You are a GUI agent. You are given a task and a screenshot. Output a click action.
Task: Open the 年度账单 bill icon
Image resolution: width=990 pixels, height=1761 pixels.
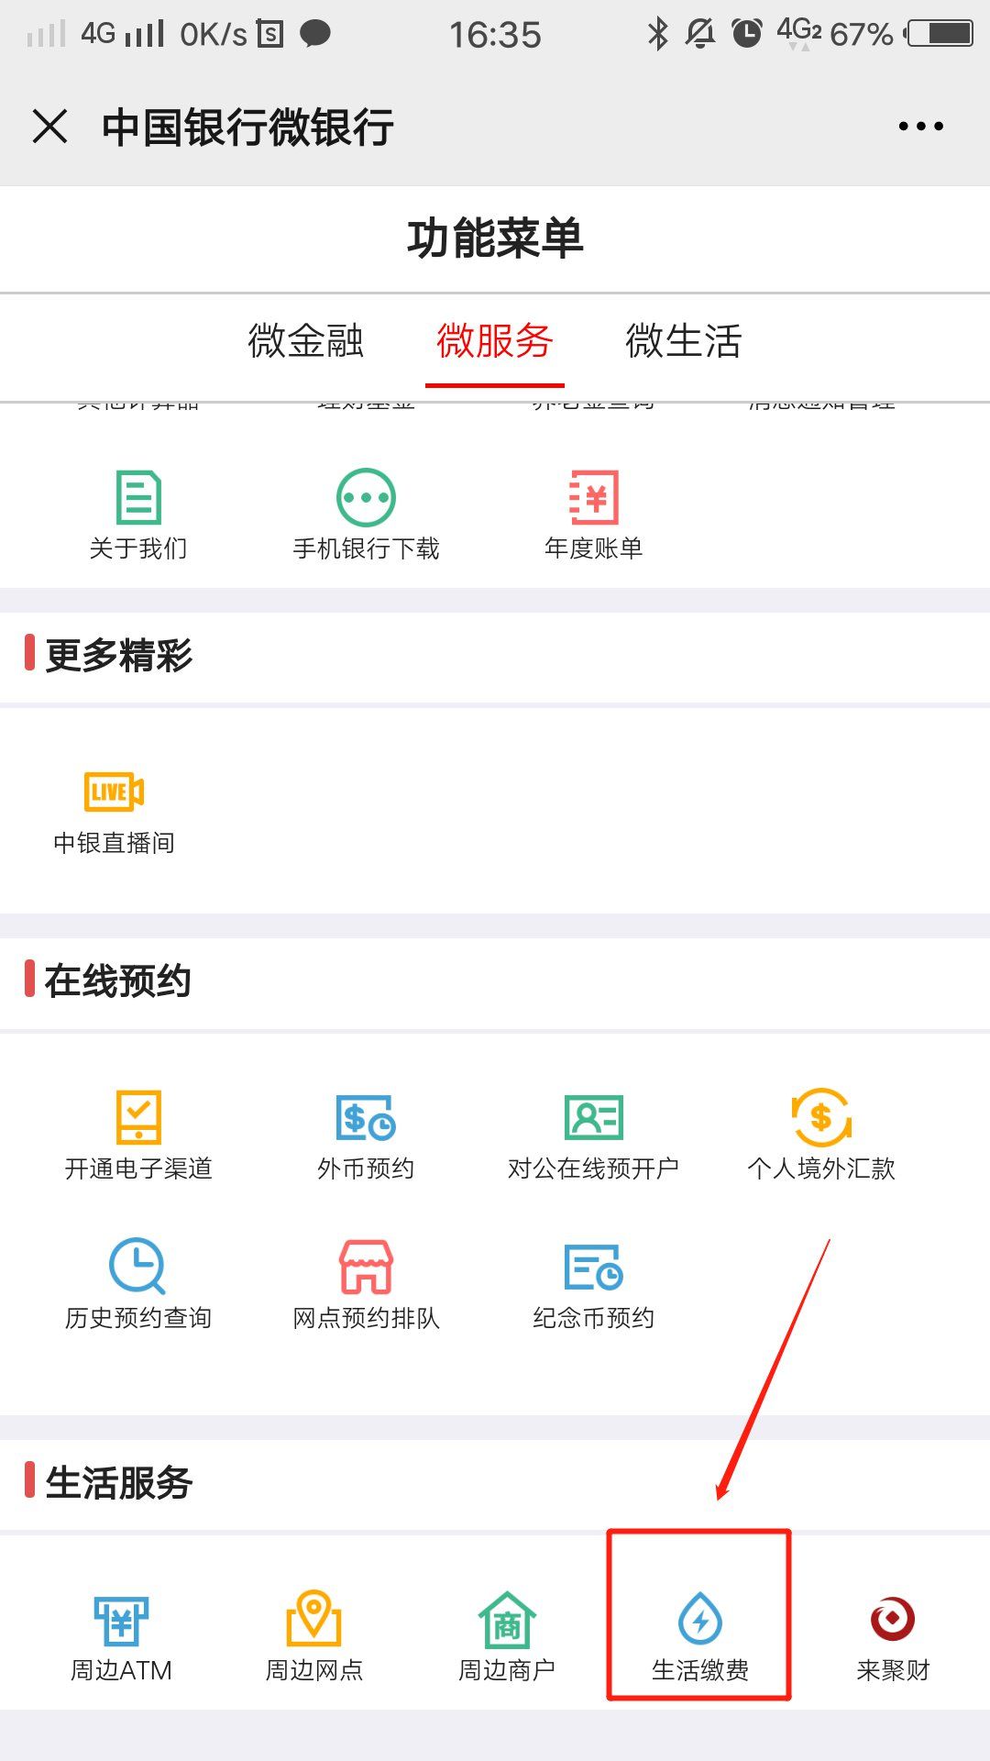594,497
